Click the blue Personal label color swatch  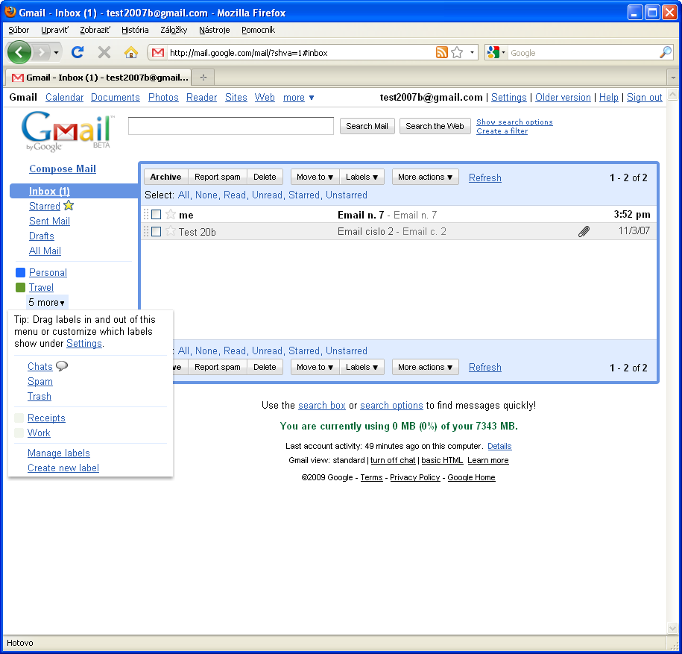click(20, 272)
